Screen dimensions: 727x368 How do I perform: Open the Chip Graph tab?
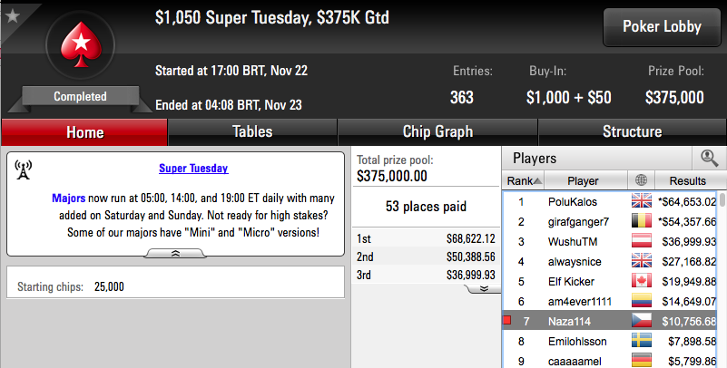[x=437, y=132]
